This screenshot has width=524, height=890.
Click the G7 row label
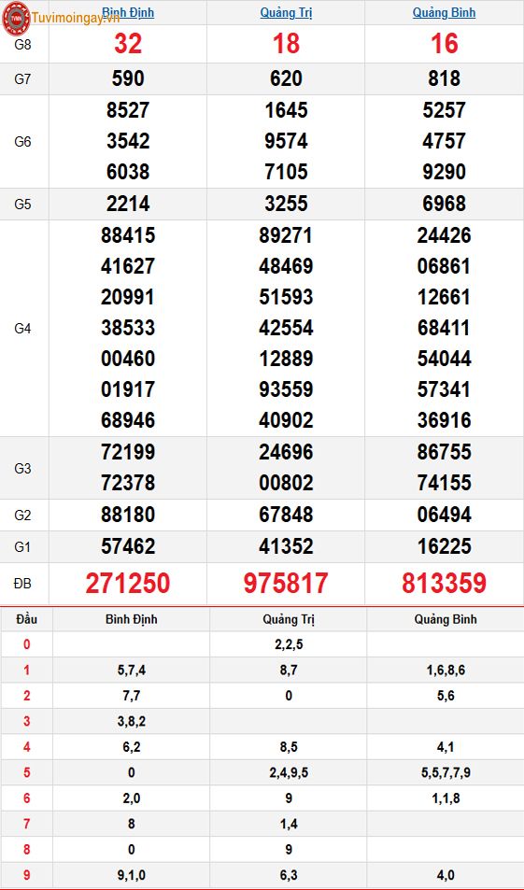click(x=22, y=78)
